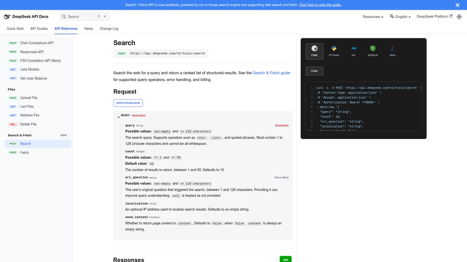
Task: Click the CURL variant button in code panel
Action: (x=314, y=71)
